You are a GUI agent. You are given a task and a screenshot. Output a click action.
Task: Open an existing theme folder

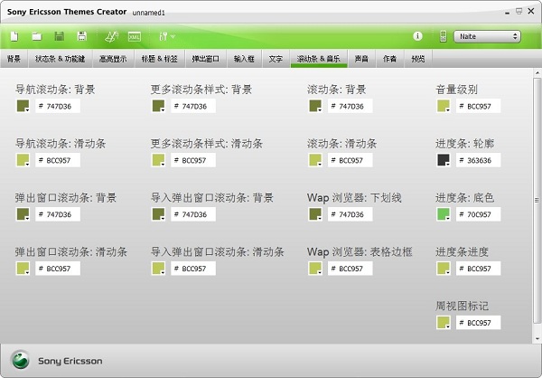pyautogui.click(x=37, y=36)
